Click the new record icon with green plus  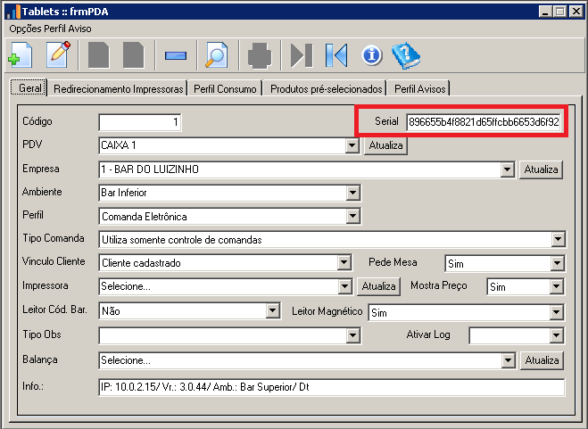pyautogui.click(x=21, y=55)
